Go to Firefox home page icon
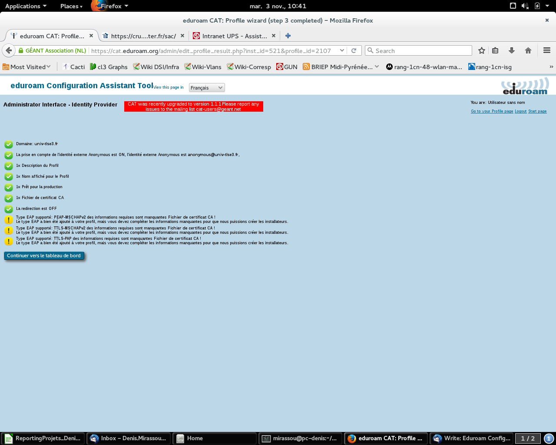Screen dimensions: 556x445 (528, 50)
